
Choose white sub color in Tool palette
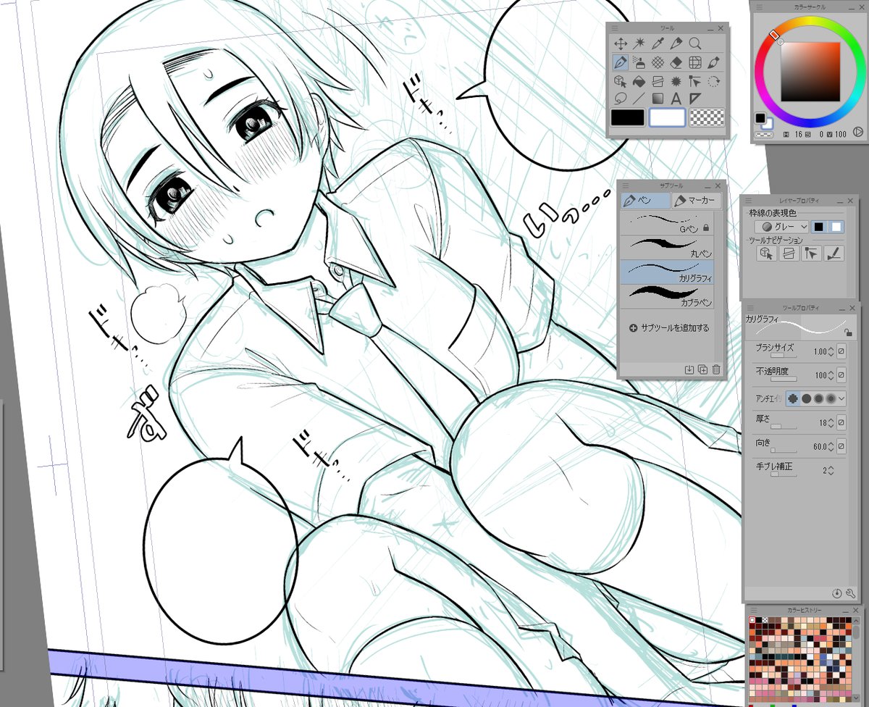[x=668, y=117]
